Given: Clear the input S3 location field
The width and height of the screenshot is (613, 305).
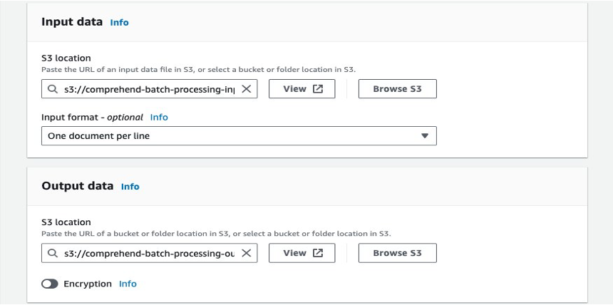Looking at the screenshot, I should tap(246, 89).
